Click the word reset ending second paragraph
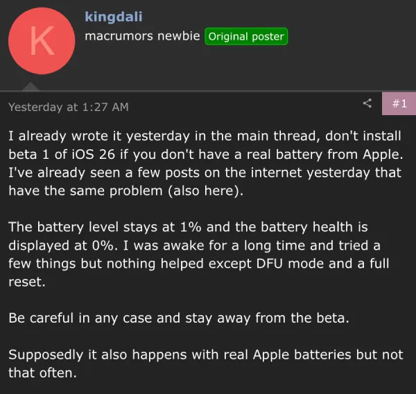This screenshot has width=416, height=394. point(27,282)
